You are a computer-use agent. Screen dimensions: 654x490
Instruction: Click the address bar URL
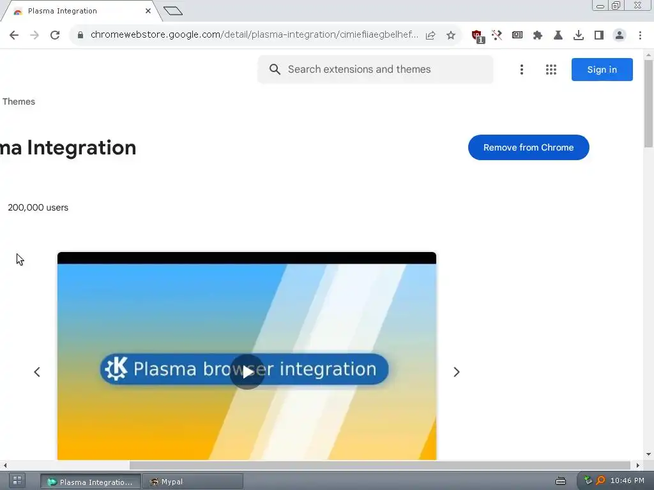pyautogui.click(x=254, y=34)
